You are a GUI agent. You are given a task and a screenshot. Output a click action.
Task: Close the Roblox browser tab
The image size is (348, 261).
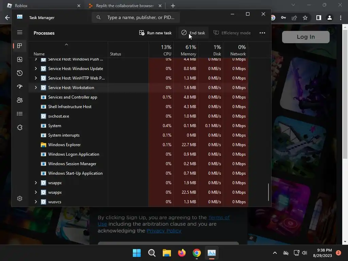click(x=79, y=6)
